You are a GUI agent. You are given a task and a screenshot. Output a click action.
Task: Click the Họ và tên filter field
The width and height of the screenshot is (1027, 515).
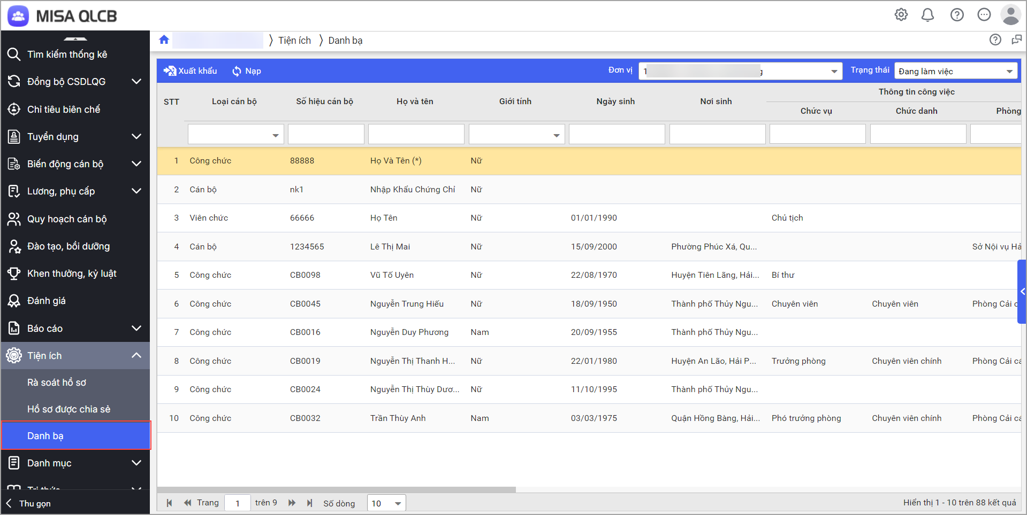[416, 135]
